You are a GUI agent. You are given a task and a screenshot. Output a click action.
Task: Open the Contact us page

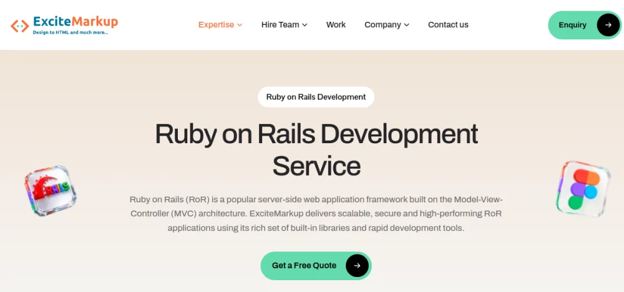click(x=448, y=25)
